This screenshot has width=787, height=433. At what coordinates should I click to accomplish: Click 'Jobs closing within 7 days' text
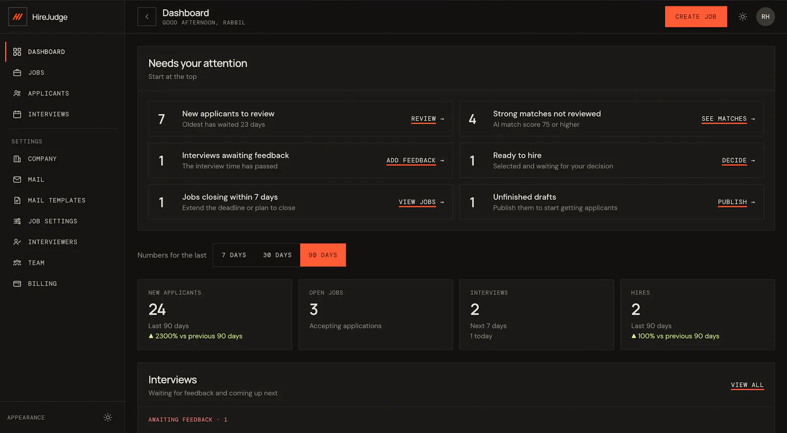[230, 197]
